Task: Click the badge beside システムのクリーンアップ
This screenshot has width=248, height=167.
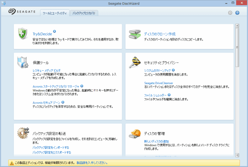Action: pyautogui.click(x=173, y=70)
